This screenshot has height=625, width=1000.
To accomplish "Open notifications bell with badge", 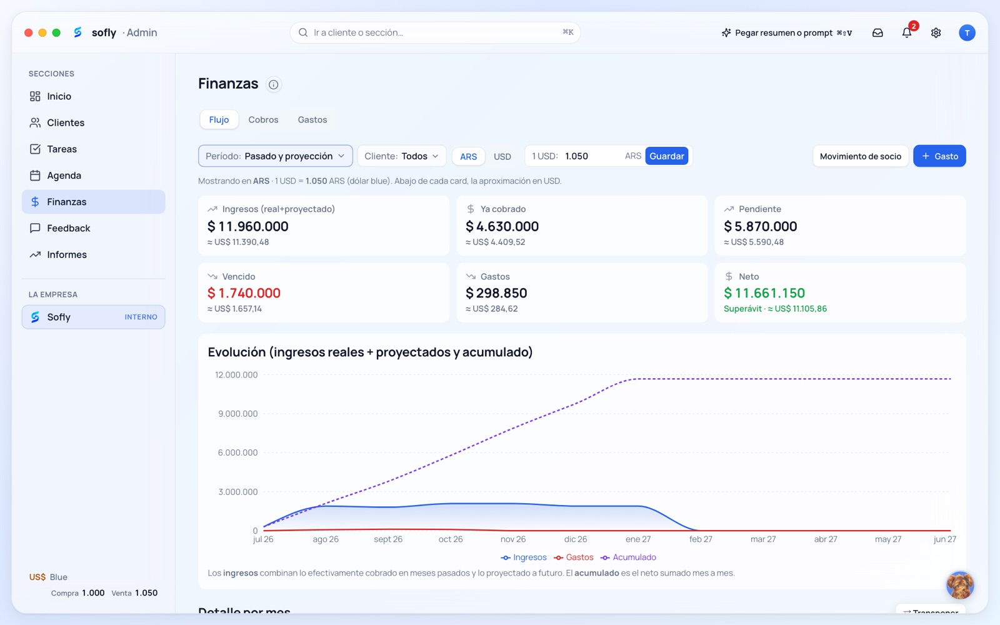I will coord(907,32).
